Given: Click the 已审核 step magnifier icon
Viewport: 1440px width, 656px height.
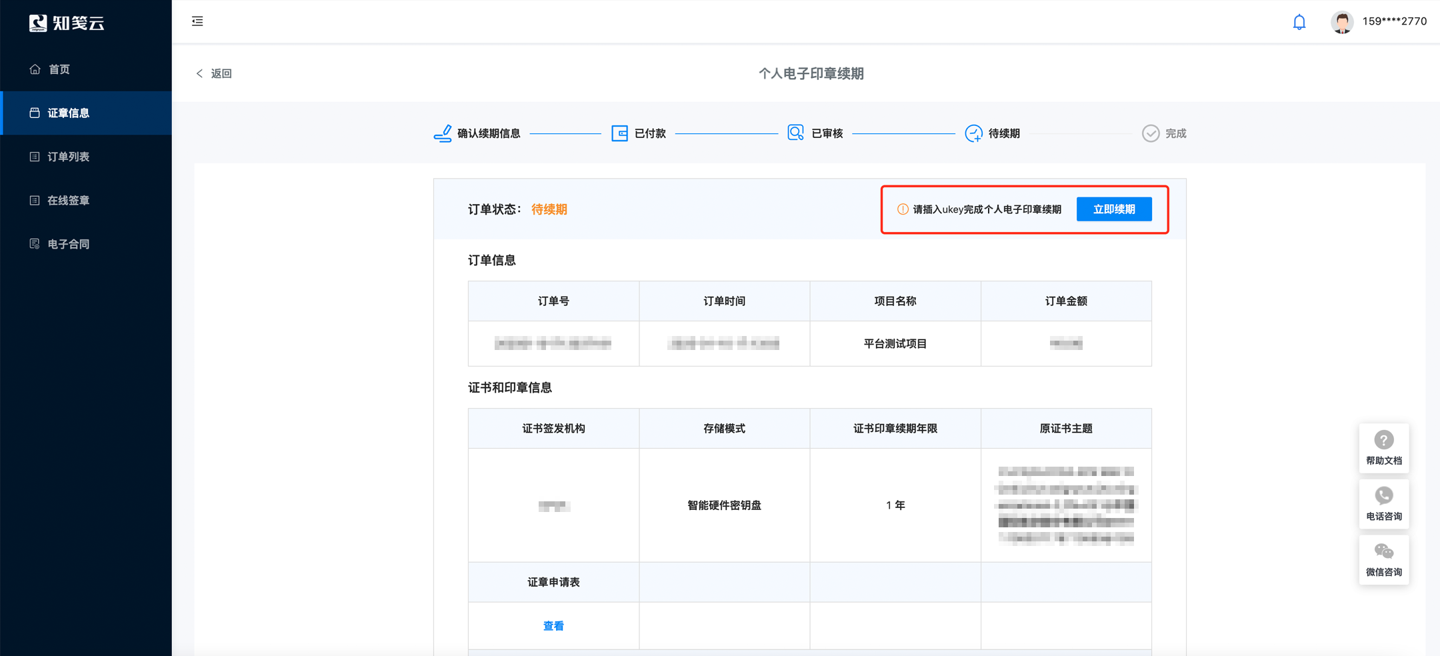Looking at the screenshot, I should (x=795, y=133).
